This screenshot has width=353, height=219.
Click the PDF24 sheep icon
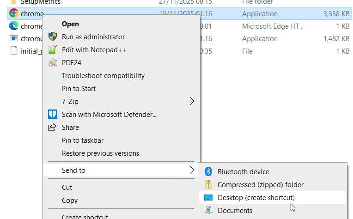click(53, 62)
